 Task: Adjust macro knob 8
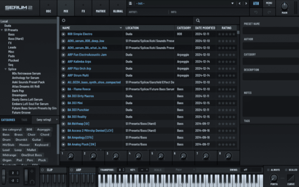[228, 156]
